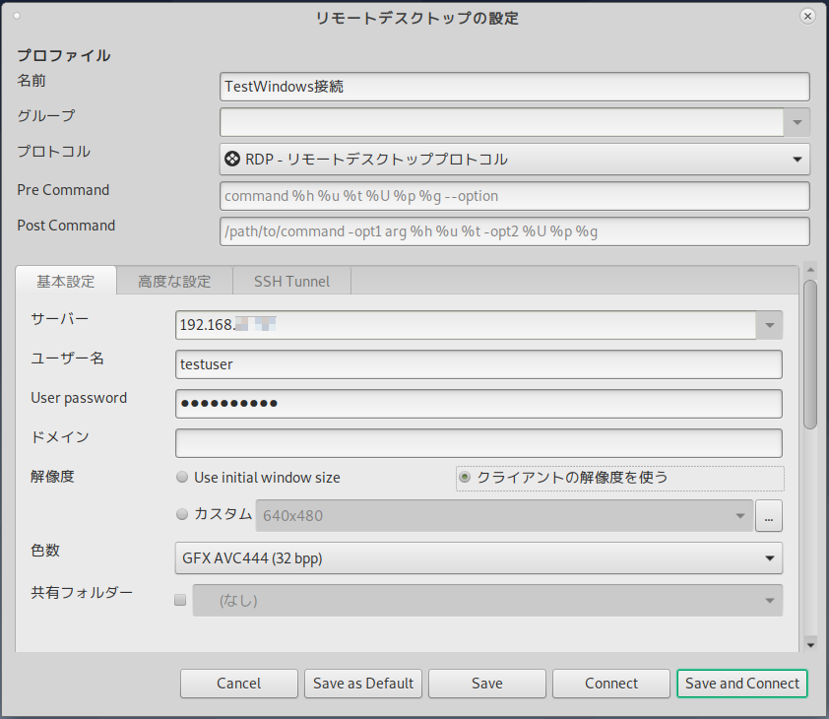Screen dimensions: 829x719
Task: Select the カスタム resolution radio button
Action: click(182, 514)
